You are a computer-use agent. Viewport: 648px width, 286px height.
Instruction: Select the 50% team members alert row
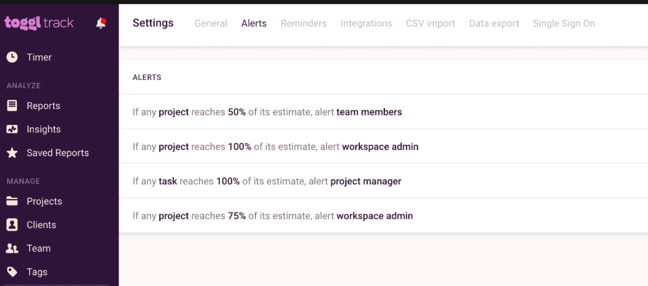click(267, 112)
